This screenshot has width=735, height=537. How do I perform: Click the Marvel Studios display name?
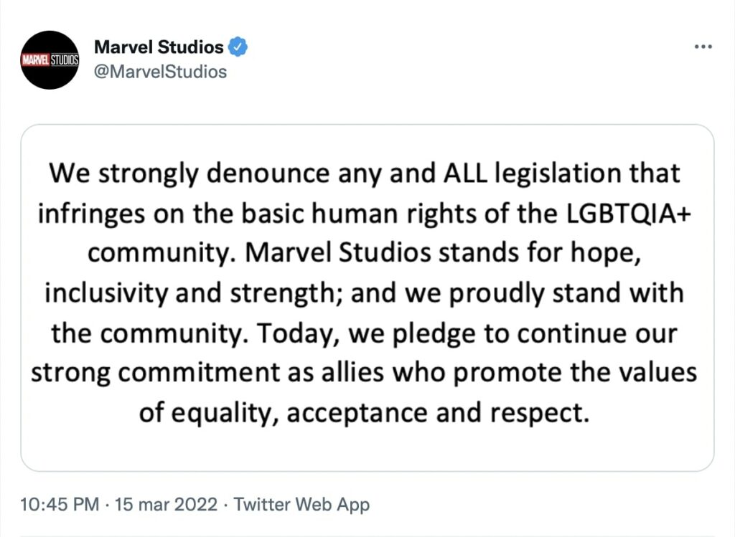(159, 47)
